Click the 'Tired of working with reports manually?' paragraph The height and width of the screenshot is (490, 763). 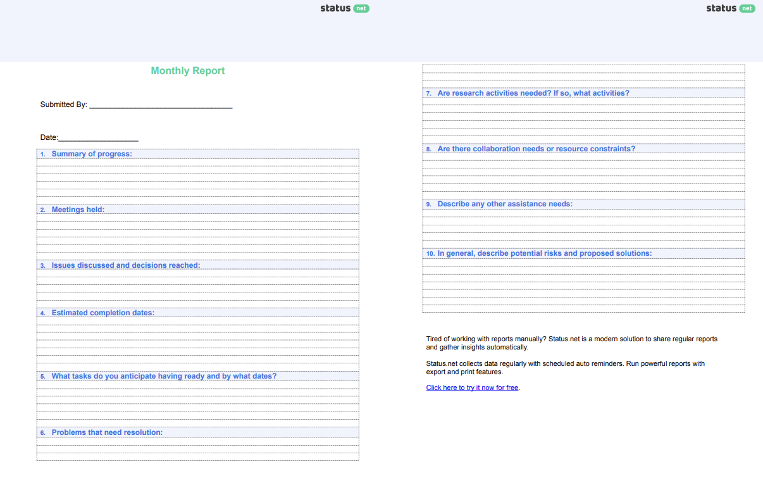572,343
